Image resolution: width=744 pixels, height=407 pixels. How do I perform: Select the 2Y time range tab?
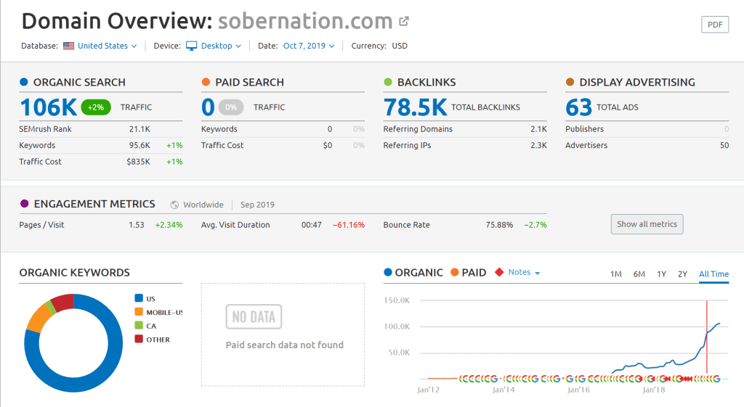(682, 274)
